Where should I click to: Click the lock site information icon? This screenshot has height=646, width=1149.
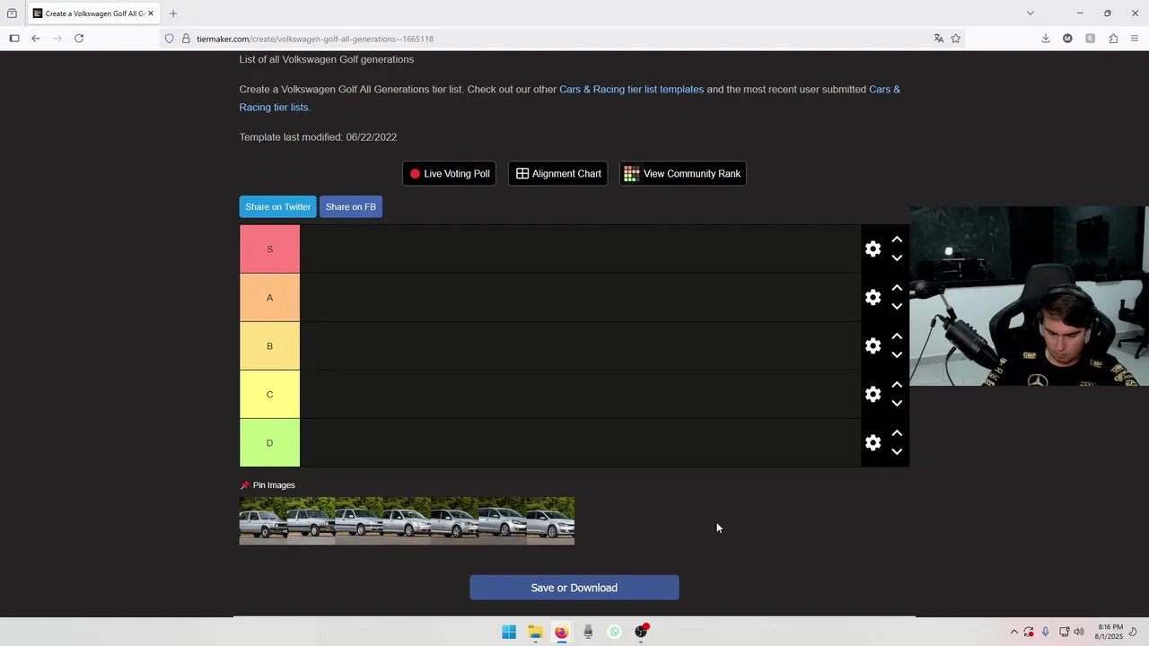pos(186,39)
